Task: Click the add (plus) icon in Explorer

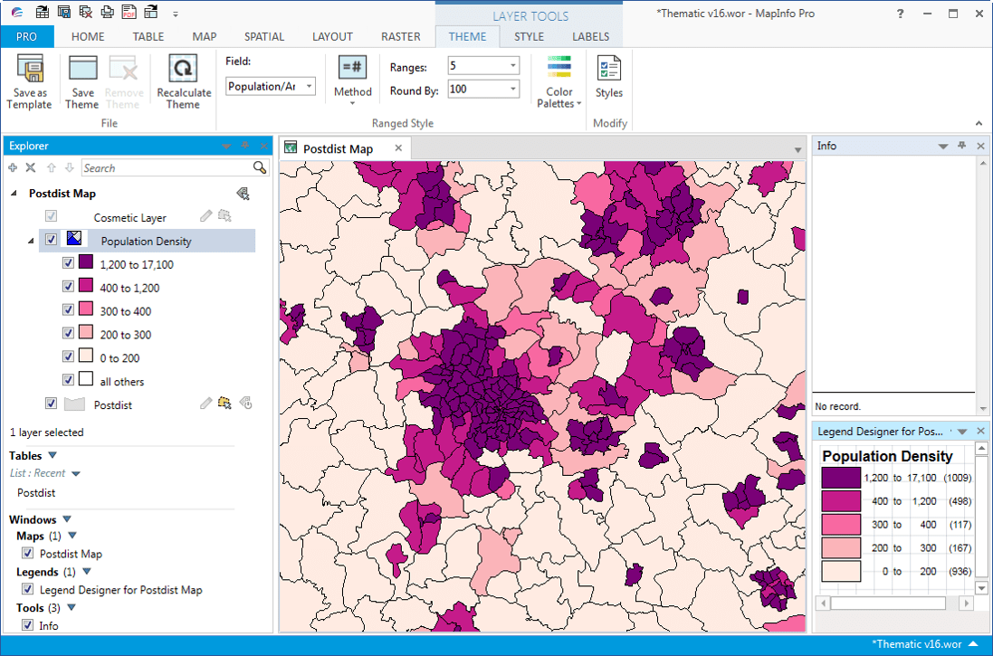Action: click(13, 167)
